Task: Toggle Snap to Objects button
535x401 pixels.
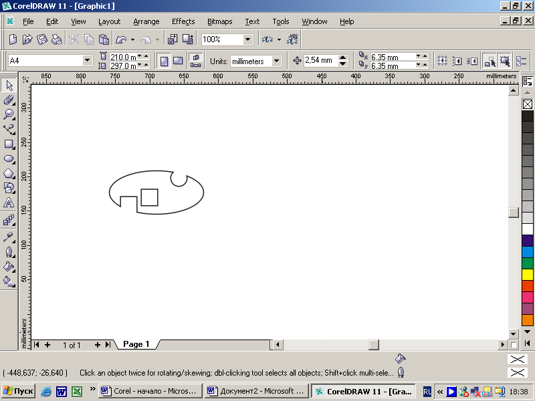Action: click(x=472, y=61)
